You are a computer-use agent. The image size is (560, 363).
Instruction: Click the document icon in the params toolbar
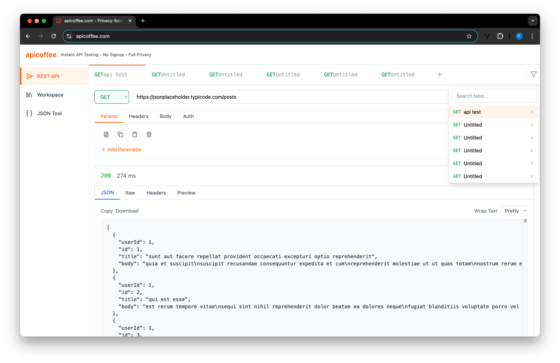coord(106,134)
